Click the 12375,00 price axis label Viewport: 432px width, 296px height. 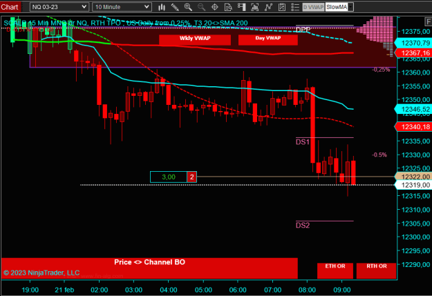pos(415,31)
